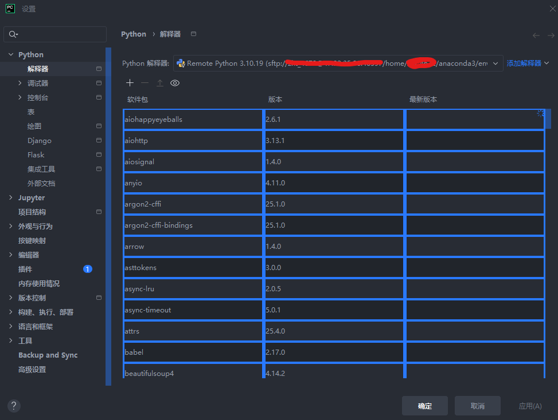Click 最新版本 column header
The image size is (558, 420).
tap(423, 100)
